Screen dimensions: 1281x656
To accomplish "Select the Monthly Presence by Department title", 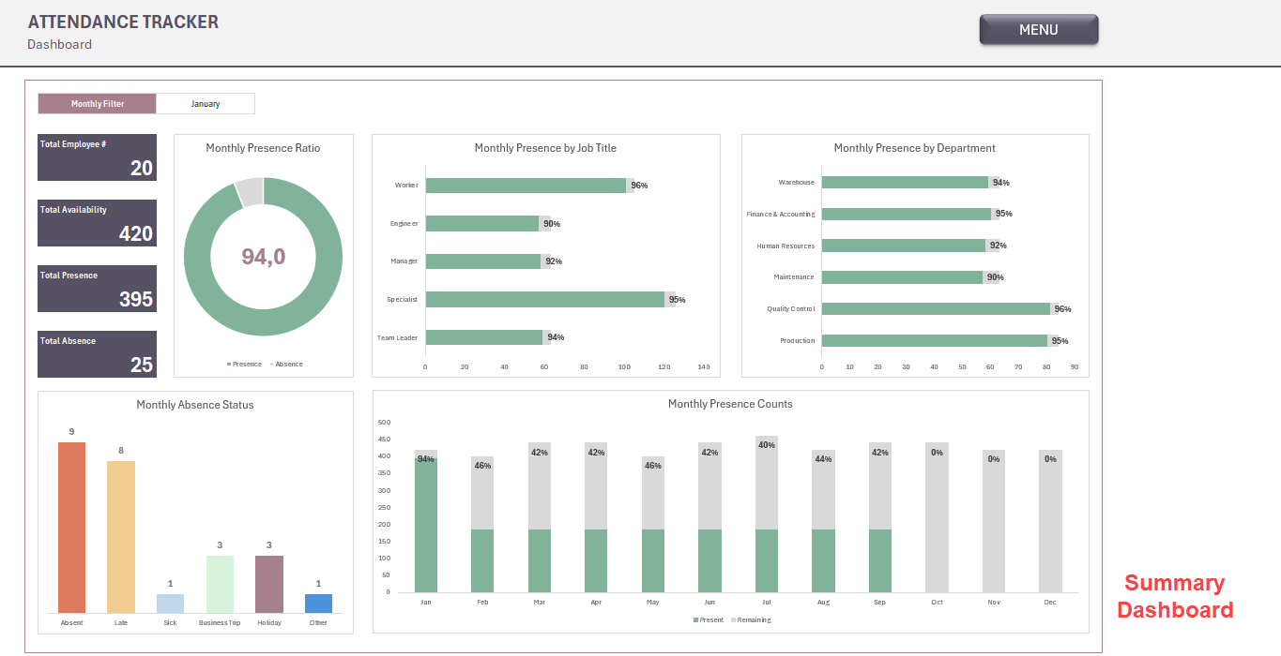I will [914, 148].
